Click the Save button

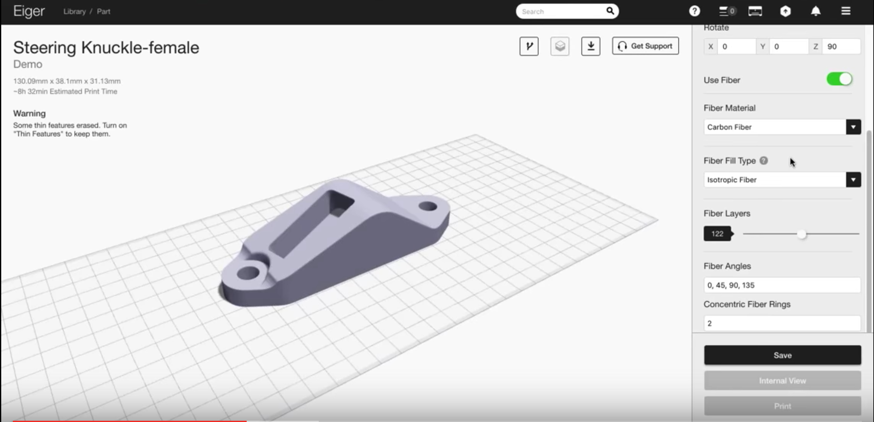point(782,355)
